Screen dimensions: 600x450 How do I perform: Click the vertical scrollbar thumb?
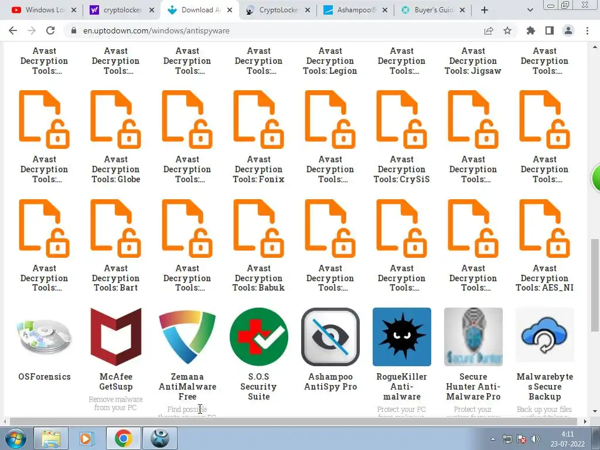594,285
